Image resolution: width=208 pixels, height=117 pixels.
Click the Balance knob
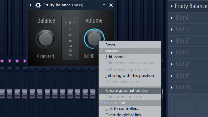[x=46, y=39]
